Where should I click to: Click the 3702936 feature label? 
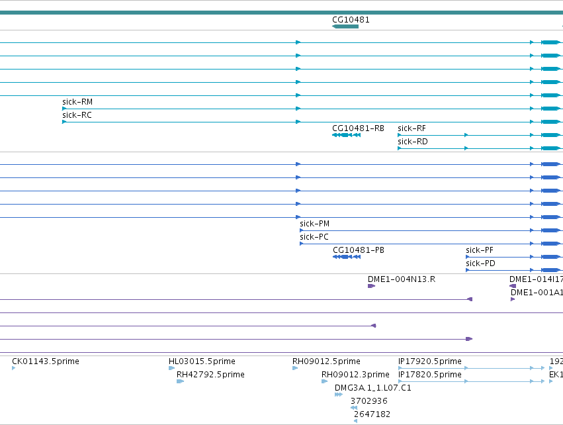[369, 401]
